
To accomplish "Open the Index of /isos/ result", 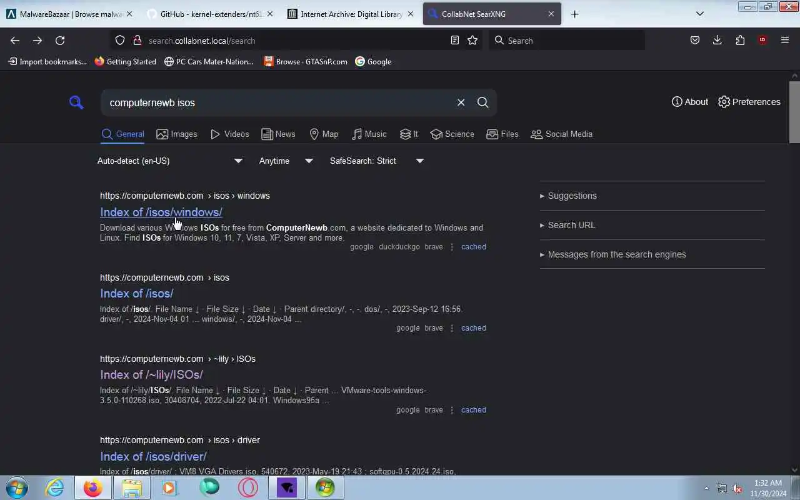I will 137,293.
